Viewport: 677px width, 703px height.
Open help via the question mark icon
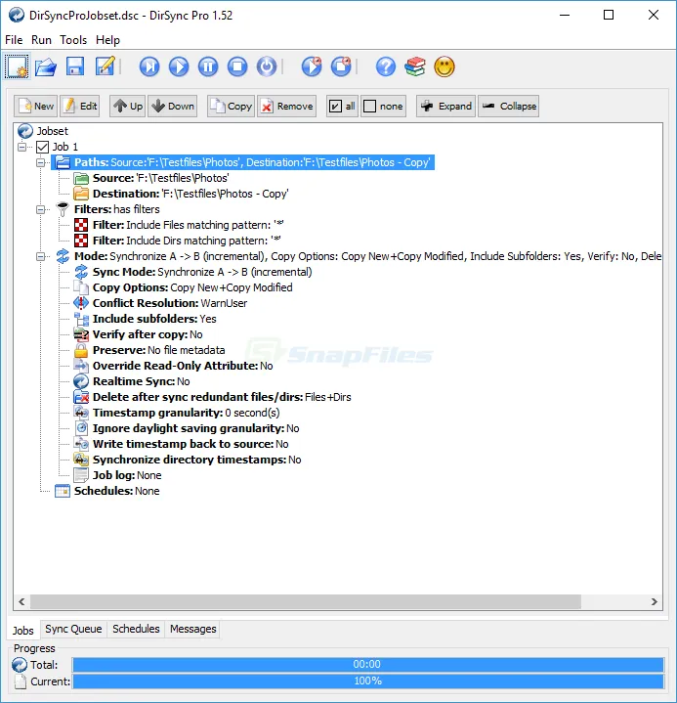pos(386,66)
